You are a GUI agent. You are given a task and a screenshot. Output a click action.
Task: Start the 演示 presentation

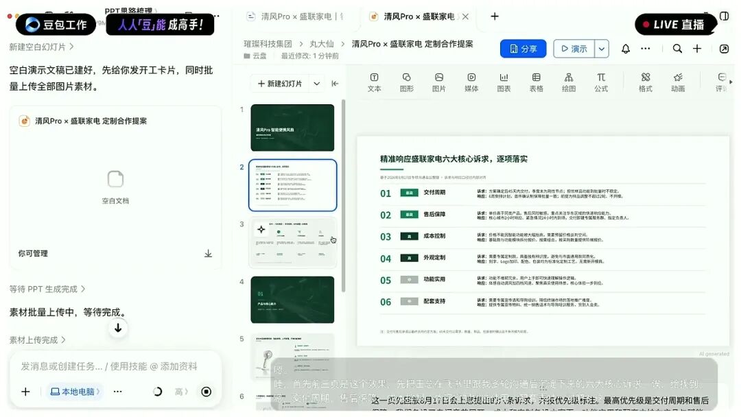point(574,49)
